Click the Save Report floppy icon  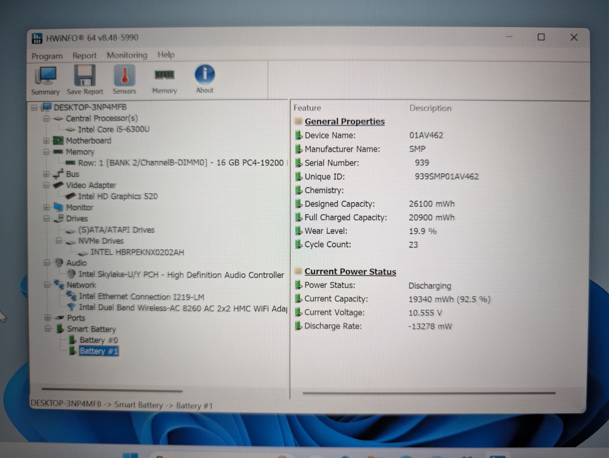coord(84,75)
